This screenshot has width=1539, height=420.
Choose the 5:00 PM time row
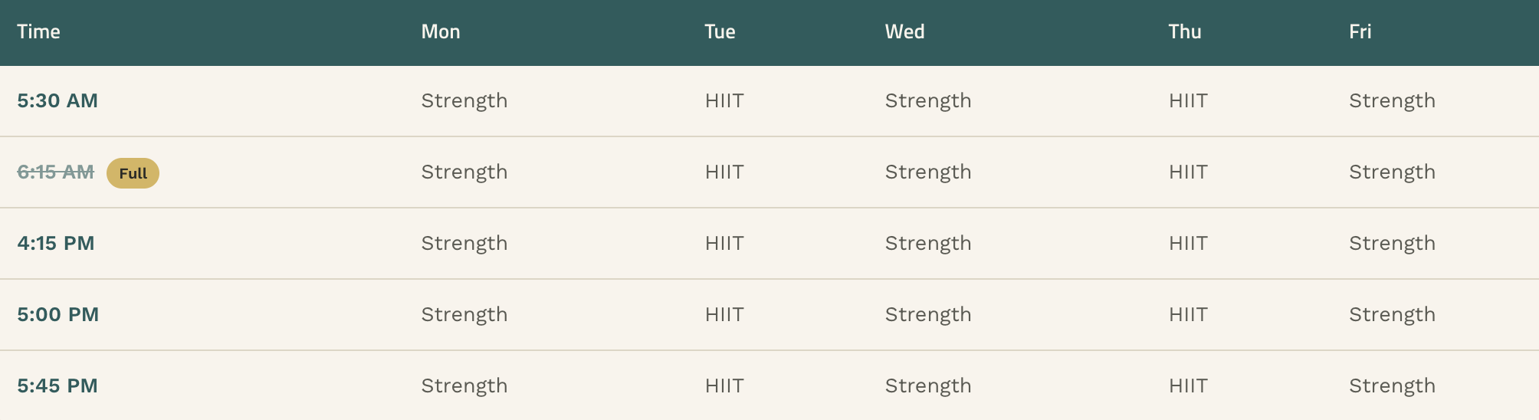point(769,315)
